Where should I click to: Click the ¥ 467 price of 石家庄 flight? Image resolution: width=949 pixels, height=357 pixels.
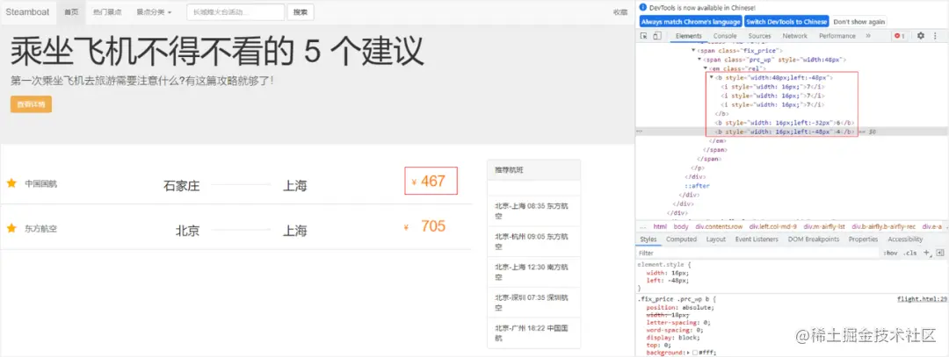pos(431,181)
